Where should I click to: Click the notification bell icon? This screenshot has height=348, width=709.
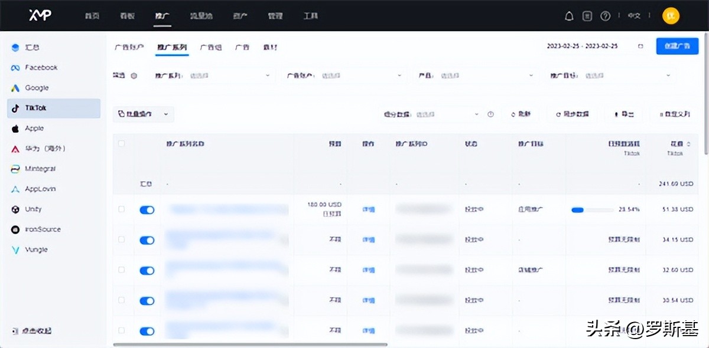568,16
